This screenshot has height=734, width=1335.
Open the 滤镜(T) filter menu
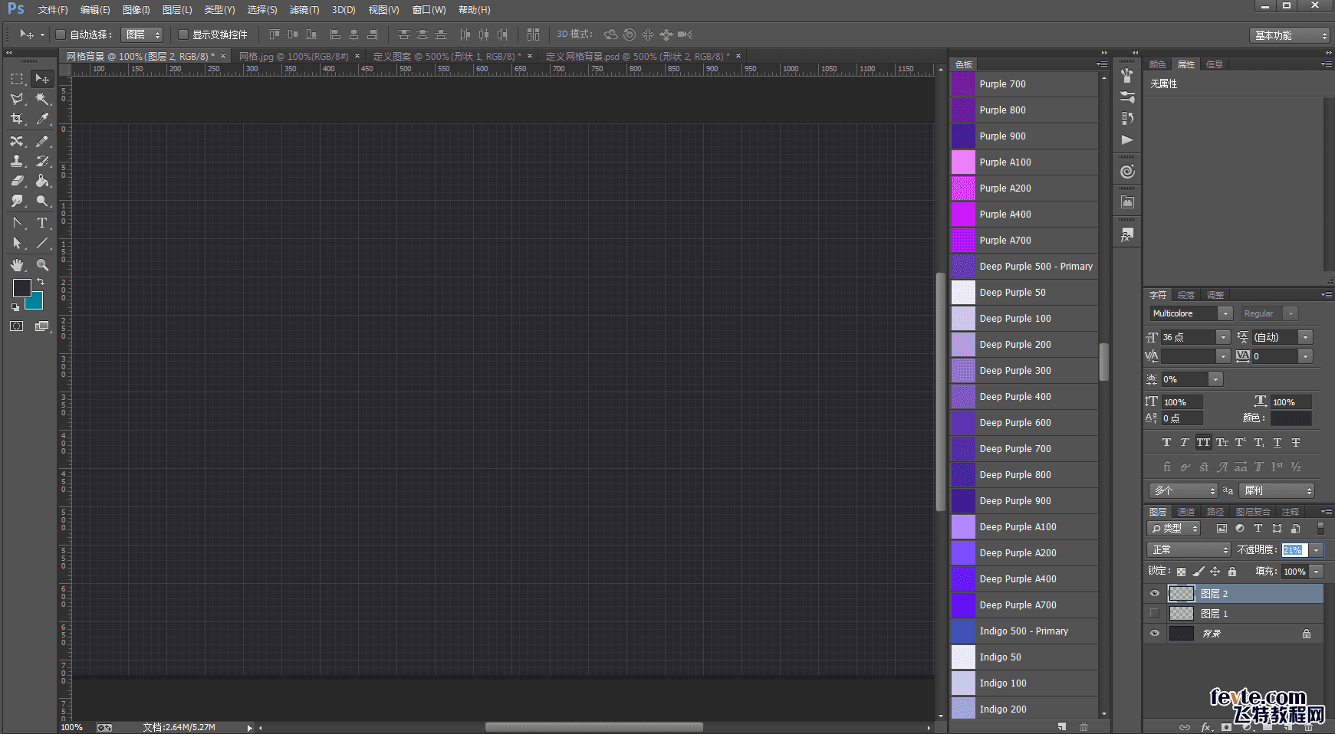coord(304,10)
